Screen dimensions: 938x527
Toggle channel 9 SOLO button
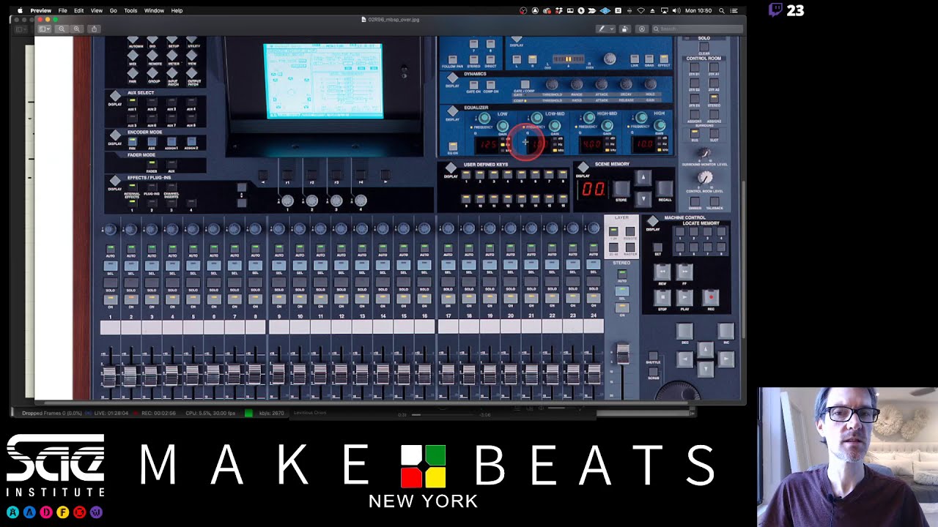pyautogui.click(x=279, y=284)
